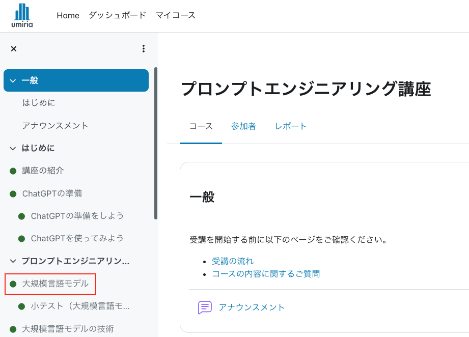Collapse the プロンプトエンジニアリン... section chevron
This screenshot has height=337, width=469.
tap(13, 262)
